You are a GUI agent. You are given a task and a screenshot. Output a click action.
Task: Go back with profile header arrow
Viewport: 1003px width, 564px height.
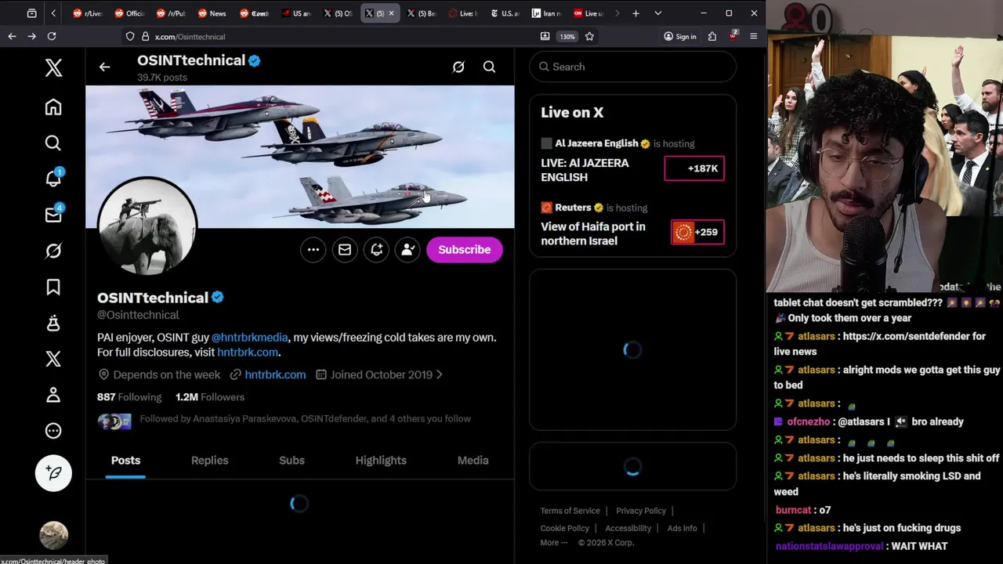click(104, 67)
